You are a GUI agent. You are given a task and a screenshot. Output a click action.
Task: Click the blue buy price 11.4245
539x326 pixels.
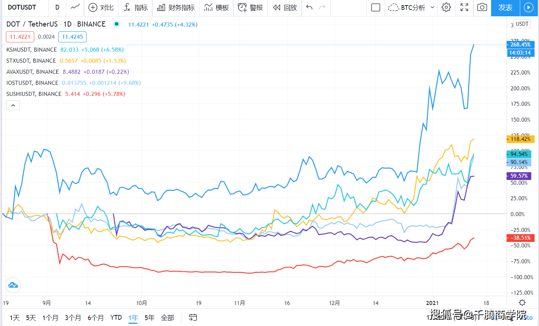coord(72,37)
